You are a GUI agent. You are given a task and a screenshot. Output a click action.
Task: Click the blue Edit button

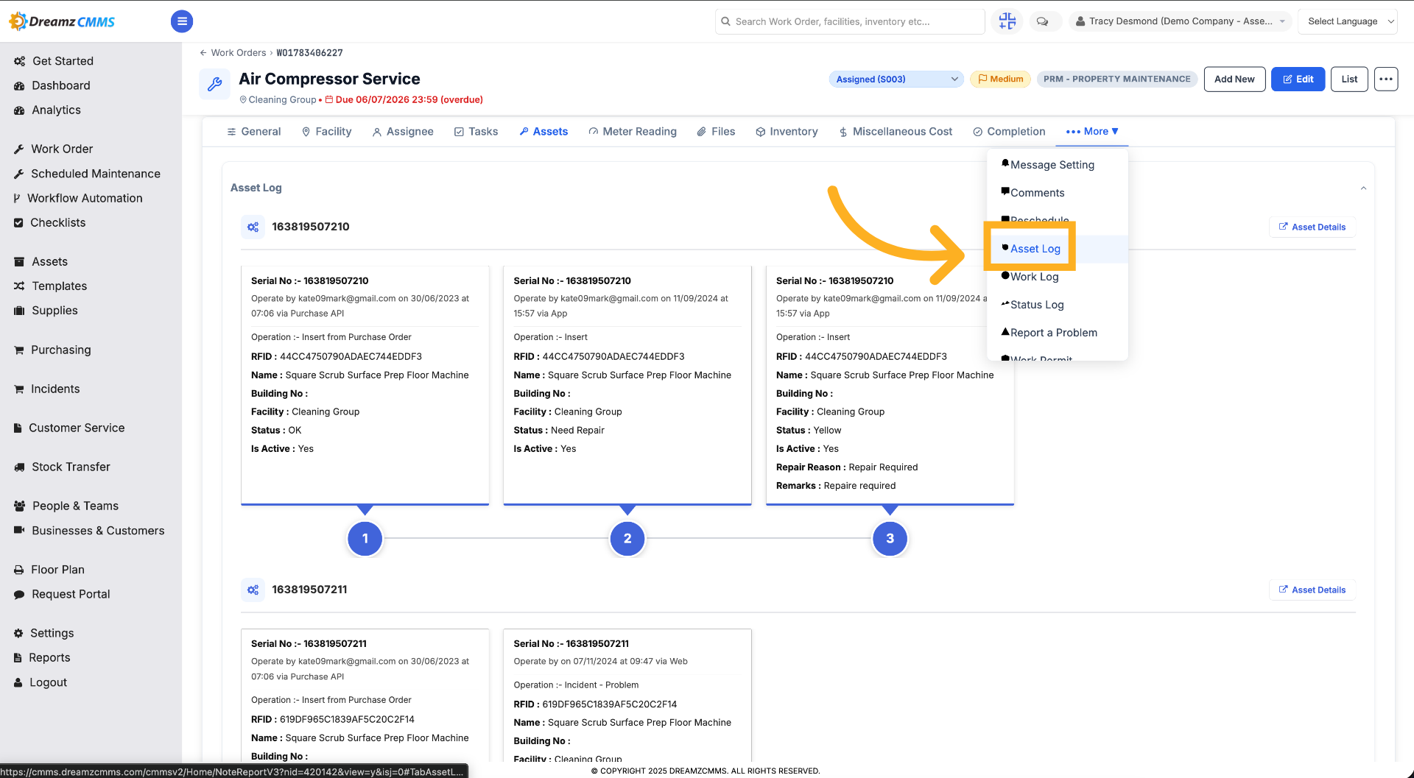1298,79
